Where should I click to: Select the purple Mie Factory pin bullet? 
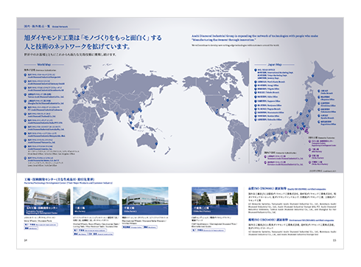[x=310, y=150]
